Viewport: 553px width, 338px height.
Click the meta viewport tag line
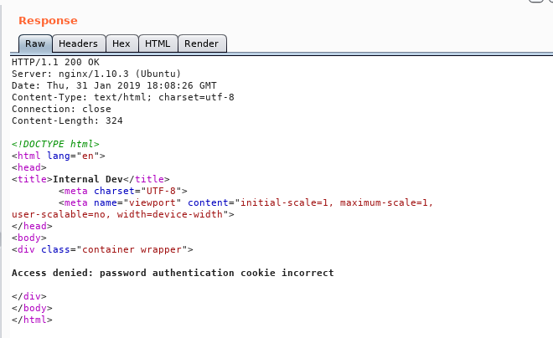[243, 202]
